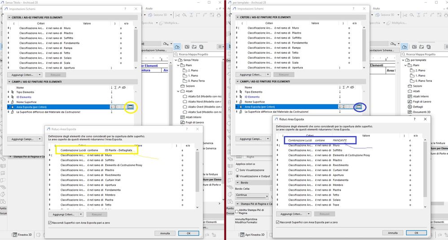This screenshot has width=448, height=240.
Task: Open Aggiungi Criteri dropdown arrow in right Riduci dialog
Action: [308, 214]
